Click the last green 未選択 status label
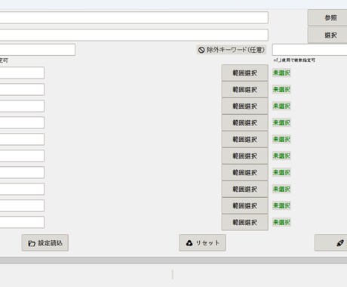The height and width of the screenshot is (287, 347). pos(281,222)
